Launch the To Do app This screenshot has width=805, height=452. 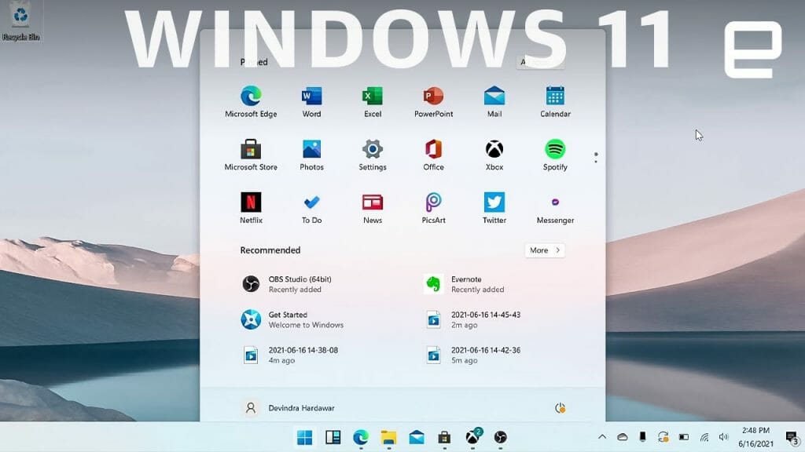pos(311,208)
